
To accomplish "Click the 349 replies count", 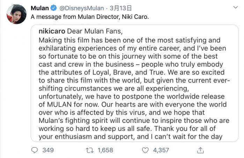I will [48, 150].
